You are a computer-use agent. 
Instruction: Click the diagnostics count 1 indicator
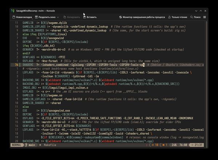[165, 145]
